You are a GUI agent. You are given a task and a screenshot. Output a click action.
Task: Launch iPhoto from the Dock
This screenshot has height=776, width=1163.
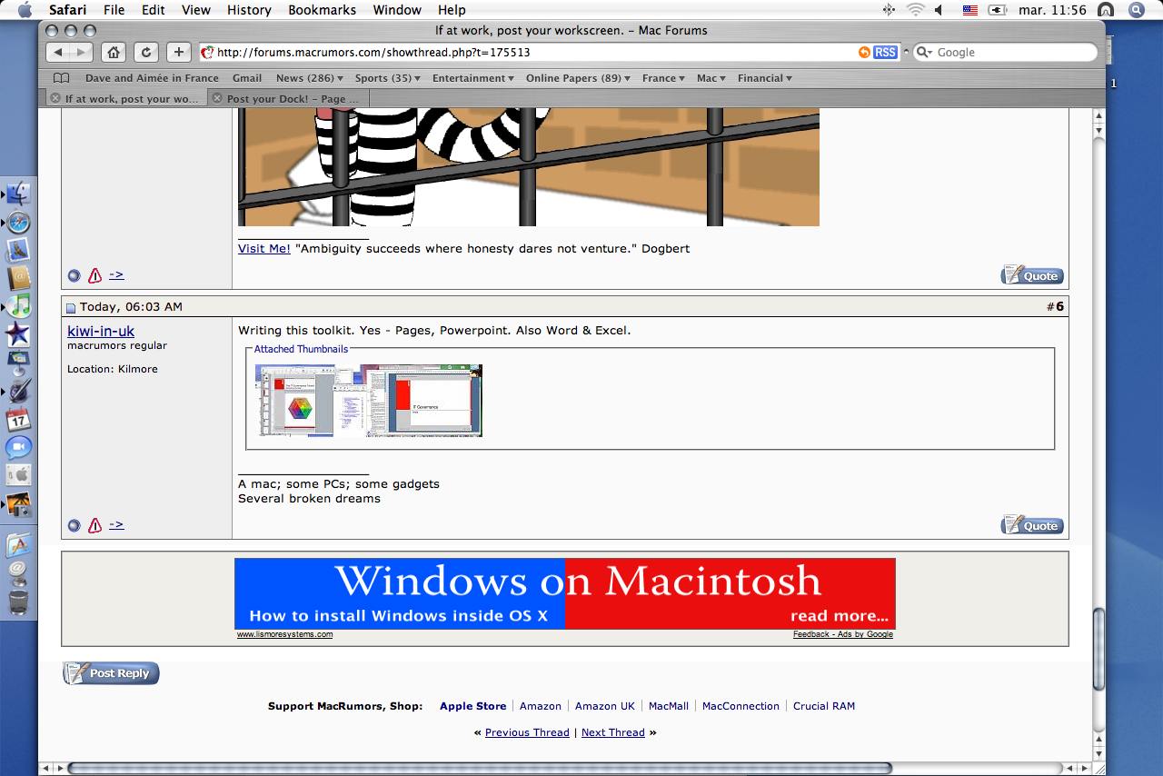tap(19, 503)
